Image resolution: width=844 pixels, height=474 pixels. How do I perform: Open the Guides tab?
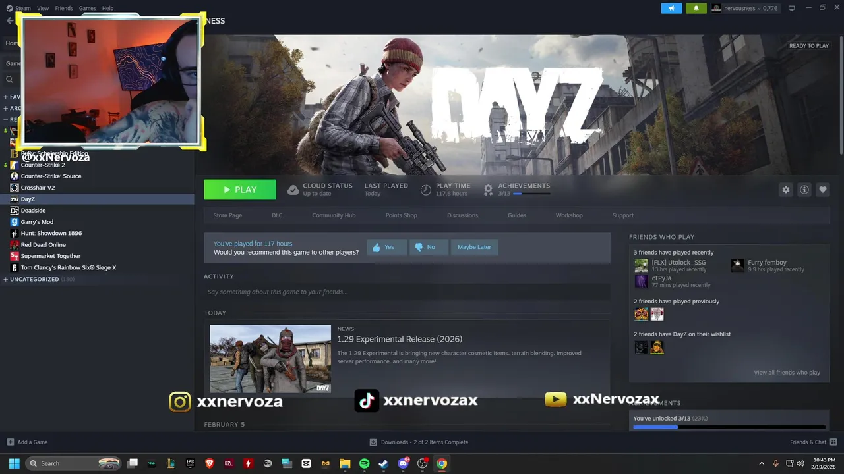[517, 215]
